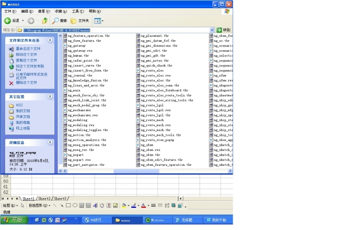Select file ug_part_navigator.tbr
Viewport: 350px width, 230px height.
pos(86,165)
